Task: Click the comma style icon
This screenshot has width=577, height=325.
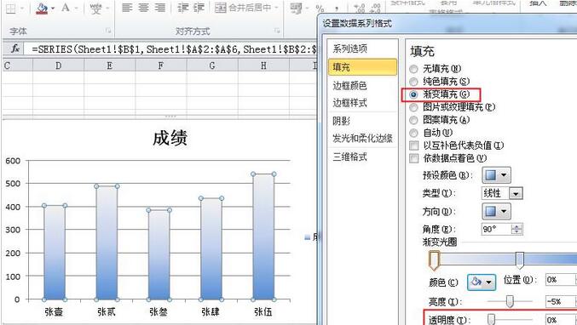Action: point(337,9)
